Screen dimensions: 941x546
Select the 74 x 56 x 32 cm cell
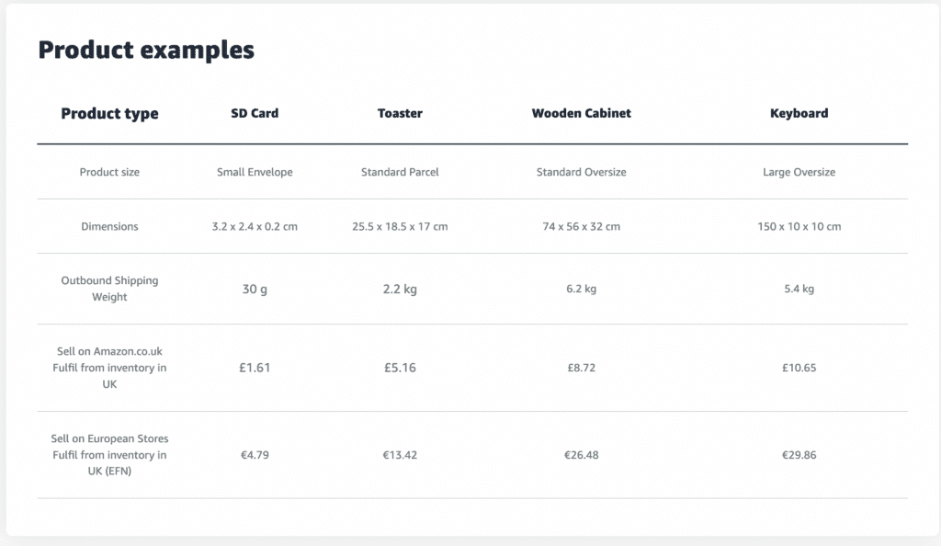tap(581, 226)
